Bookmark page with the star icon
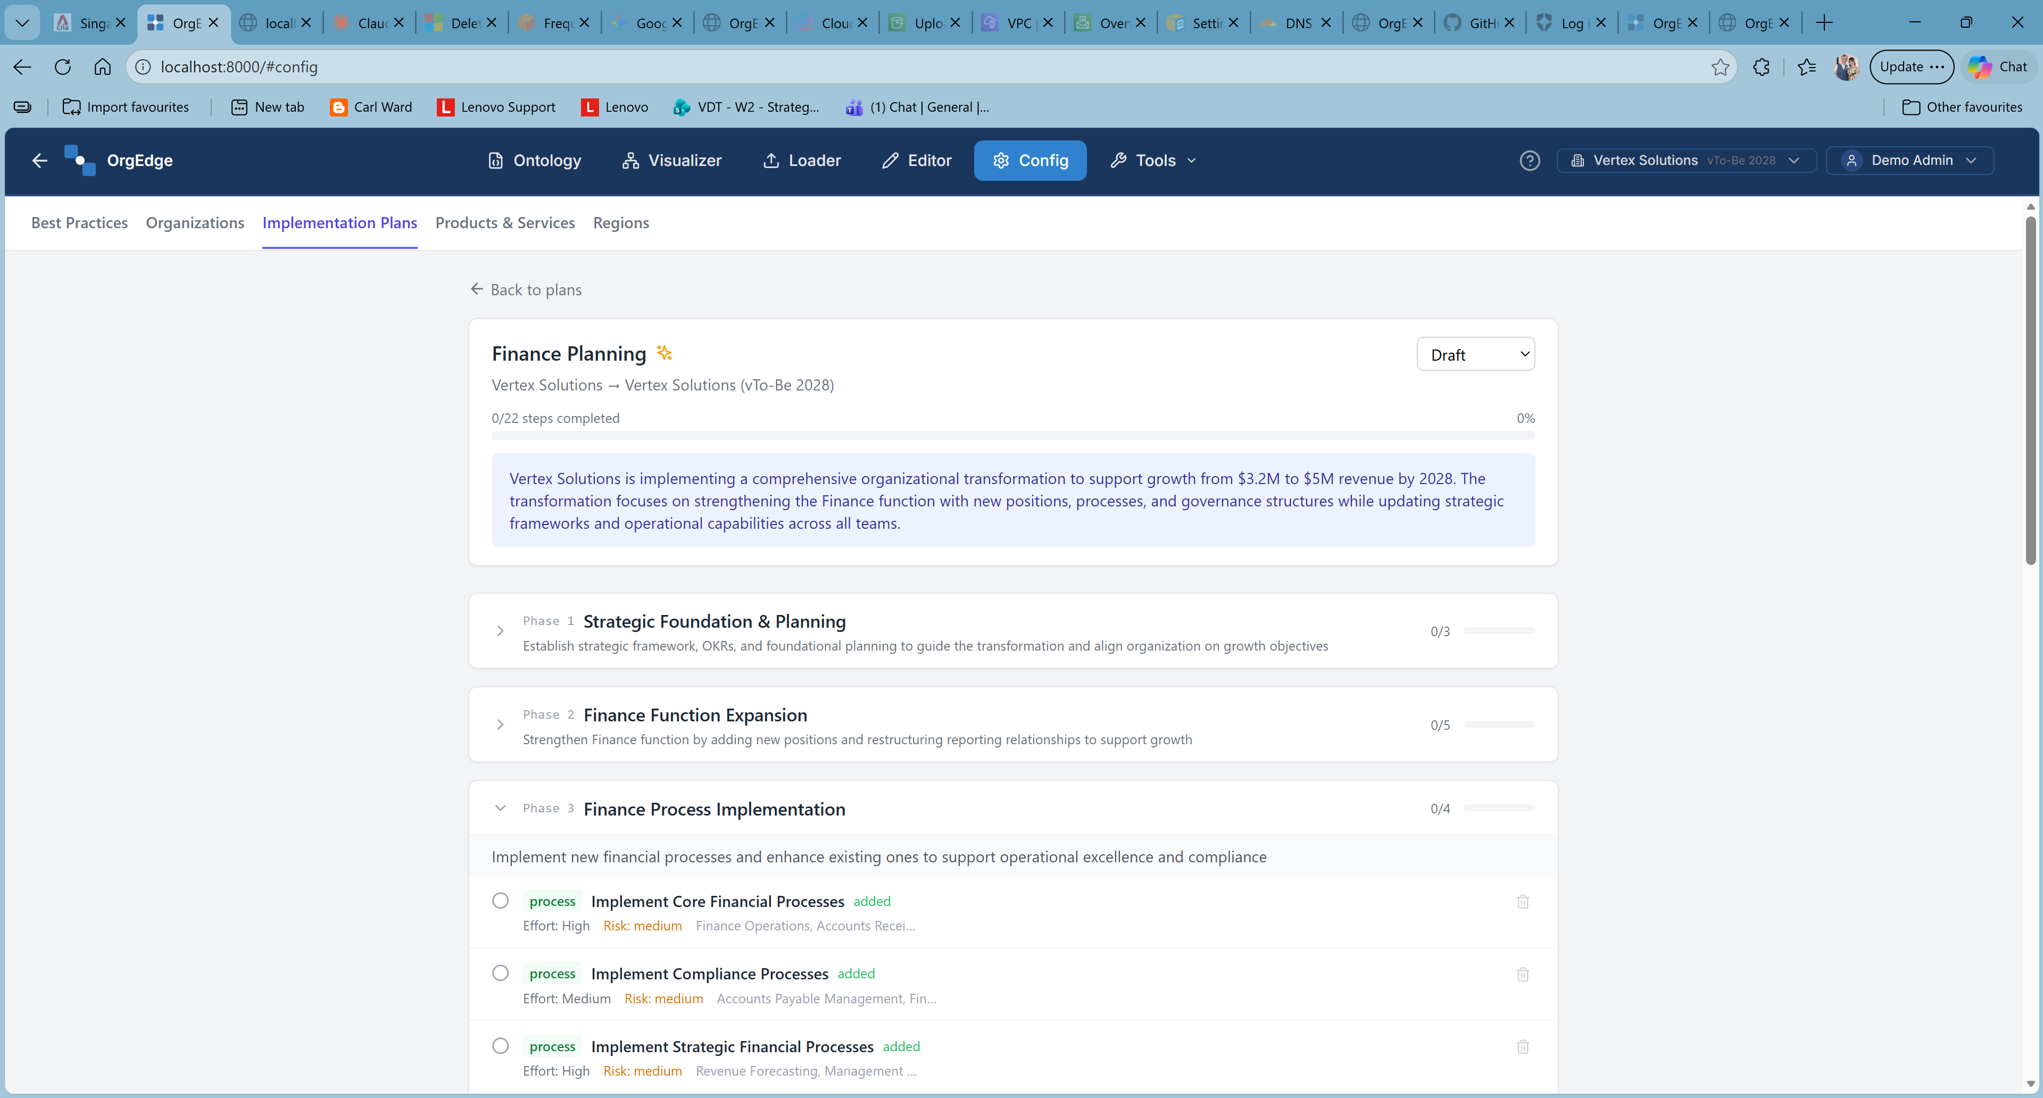2043x1098 pixels. pos(1720,66)
